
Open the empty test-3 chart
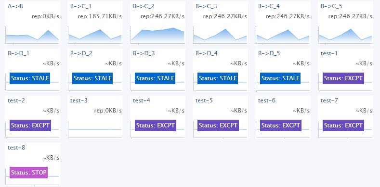click(x=95, y=129)
